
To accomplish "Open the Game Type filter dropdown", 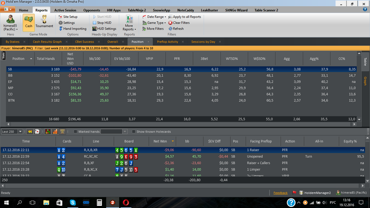I will coord(154,23).
